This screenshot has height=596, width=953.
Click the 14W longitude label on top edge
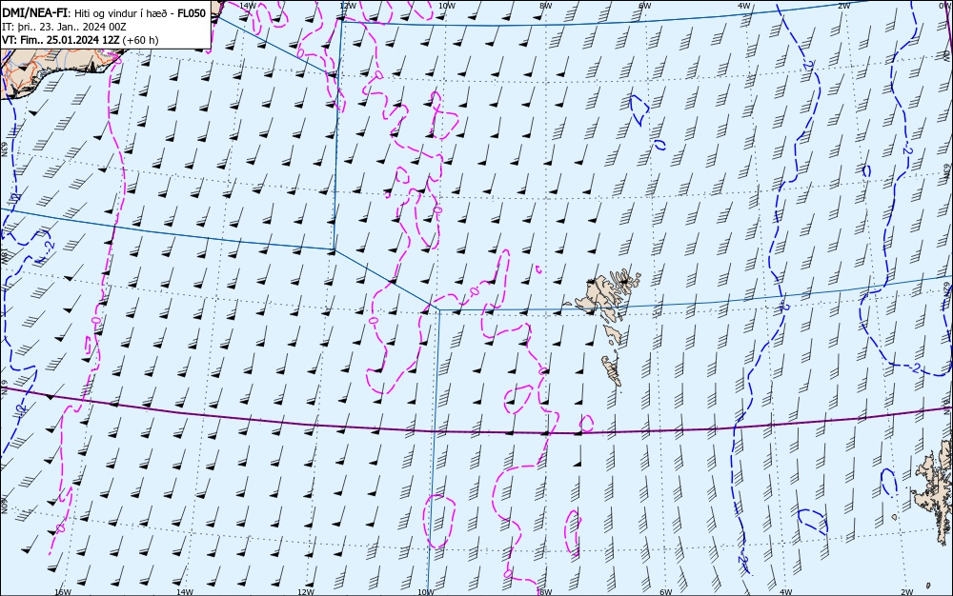pyautogui.click(x=248, y=6)
